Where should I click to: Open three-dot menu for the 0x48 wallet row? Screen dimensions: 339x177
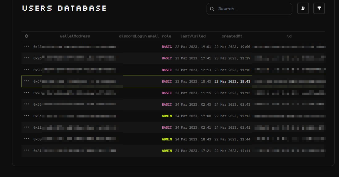(x=26, y=46)
